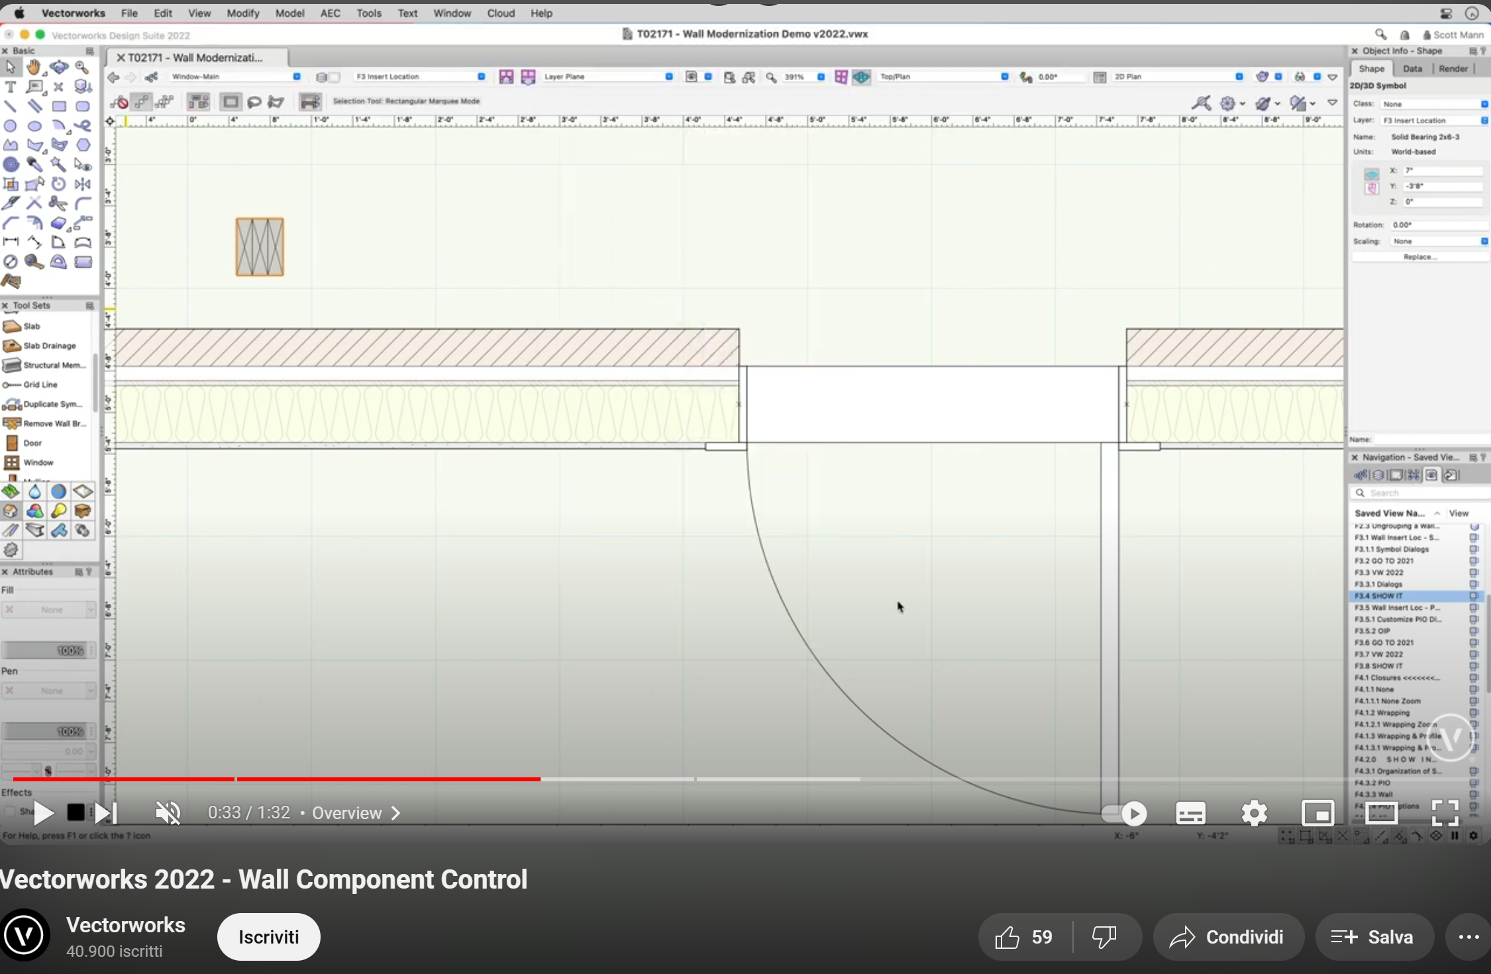Image resolution: width=1491 pixels, height=974 pixels.
Task: Open the view mode dropdown showing Top/Plan
Action: tap(1005, 76)
